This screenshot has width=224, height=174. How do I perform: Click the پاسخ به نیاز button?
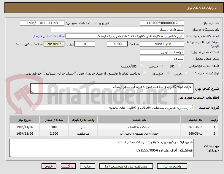click(x=172, y=166)
